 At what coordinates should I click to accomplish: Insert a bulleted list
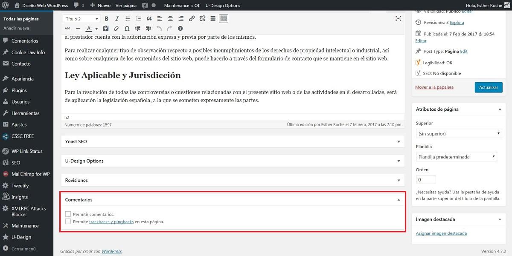point(128,18)
